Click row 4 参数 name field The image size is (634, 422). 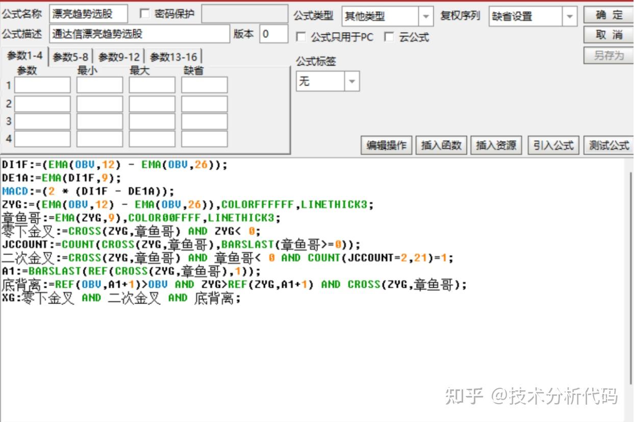(x=42, y=139)
